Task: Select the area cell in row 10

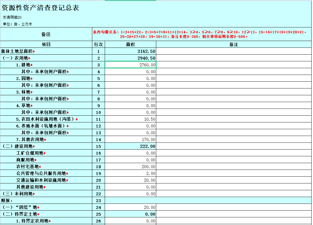Action: point(130,112)
